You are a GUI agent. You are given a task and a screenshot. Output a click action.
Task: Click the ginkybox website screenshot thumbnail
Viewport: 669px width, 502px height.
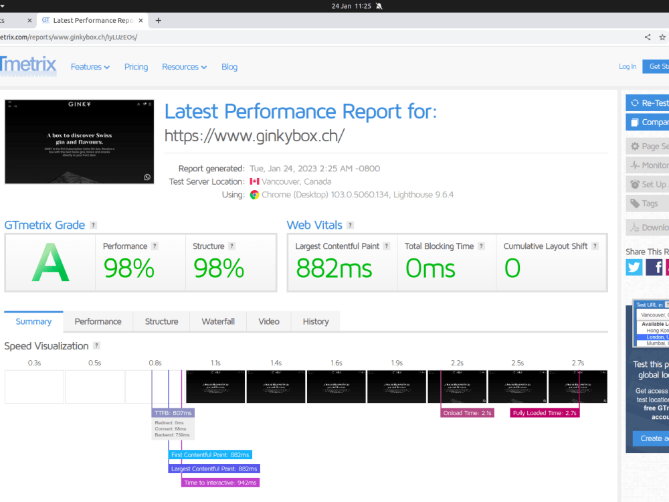80,142
